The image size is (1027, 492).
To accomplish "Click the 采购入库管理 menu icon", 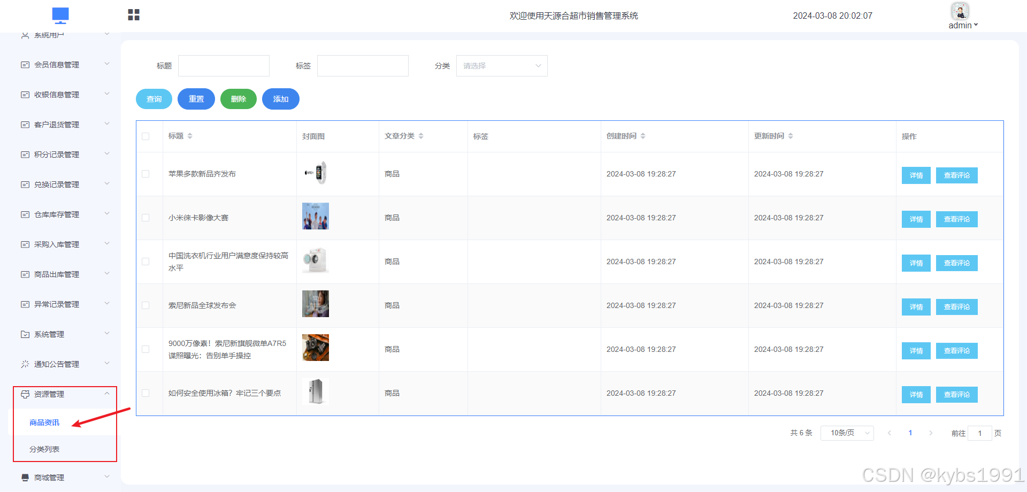I will [25, 244].
